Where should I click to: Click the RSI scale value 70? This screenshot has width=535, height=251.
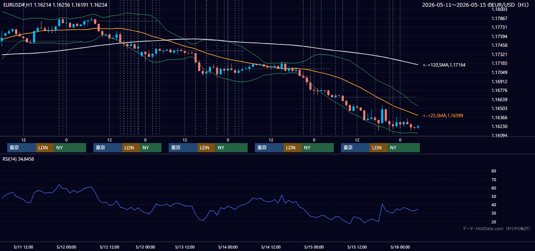coord(494,179)
